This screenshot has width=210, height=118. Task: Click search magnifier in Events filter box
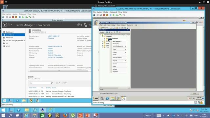52,83
